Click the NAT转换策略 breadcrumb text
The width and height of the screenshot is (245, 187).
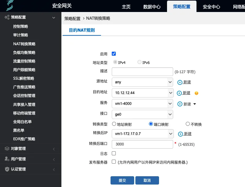coord(98,18)
